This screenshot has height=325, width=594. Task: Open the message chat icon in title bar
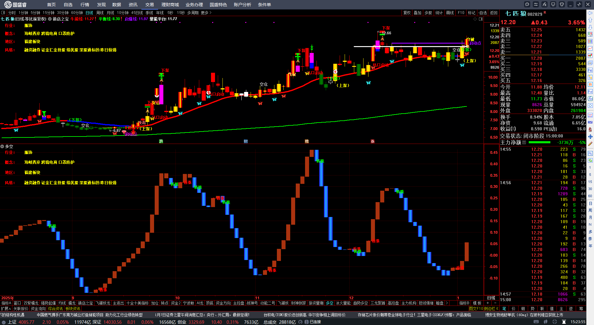527,4
